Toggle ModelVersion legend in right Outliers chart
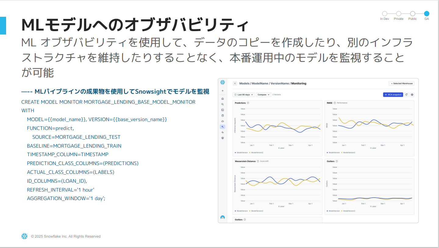 (333, 211)
